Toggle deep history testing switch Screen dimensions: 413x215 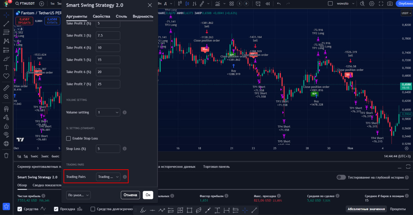341,177
